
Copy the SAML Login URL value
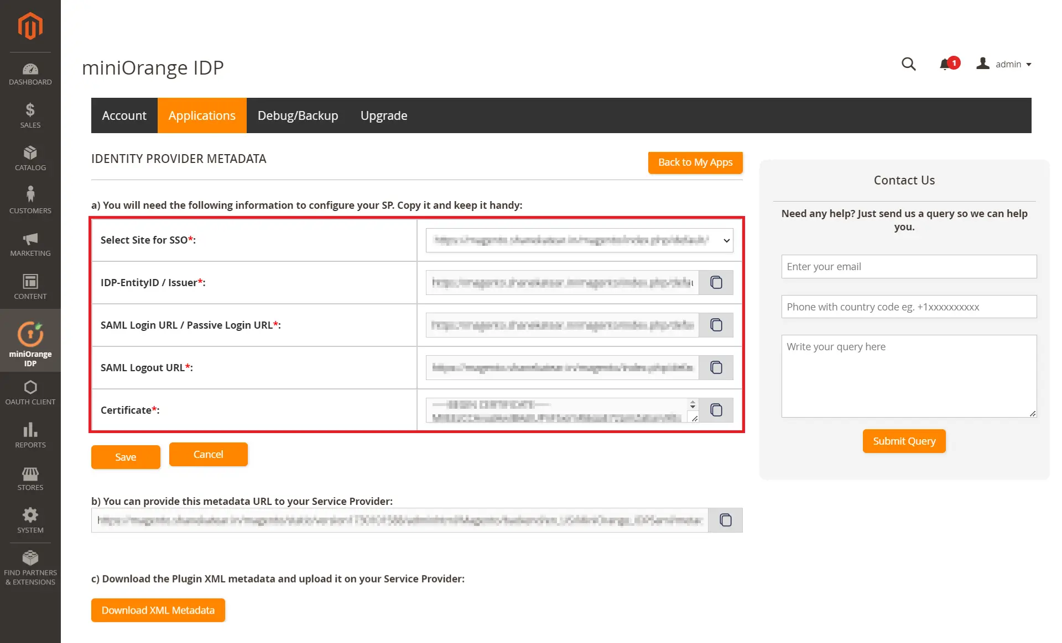coord(716,325)
